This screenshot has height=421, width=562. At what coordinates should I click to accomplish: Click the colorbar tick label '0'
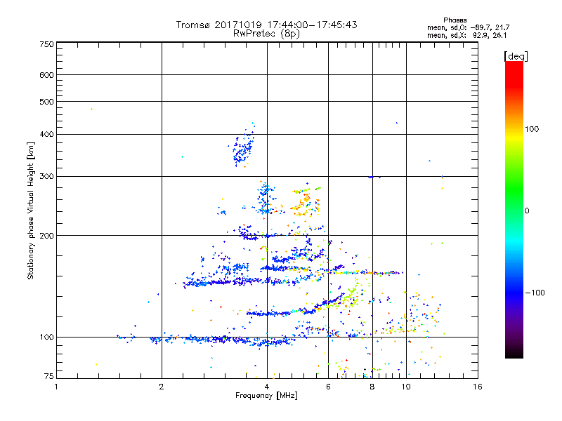527,211
